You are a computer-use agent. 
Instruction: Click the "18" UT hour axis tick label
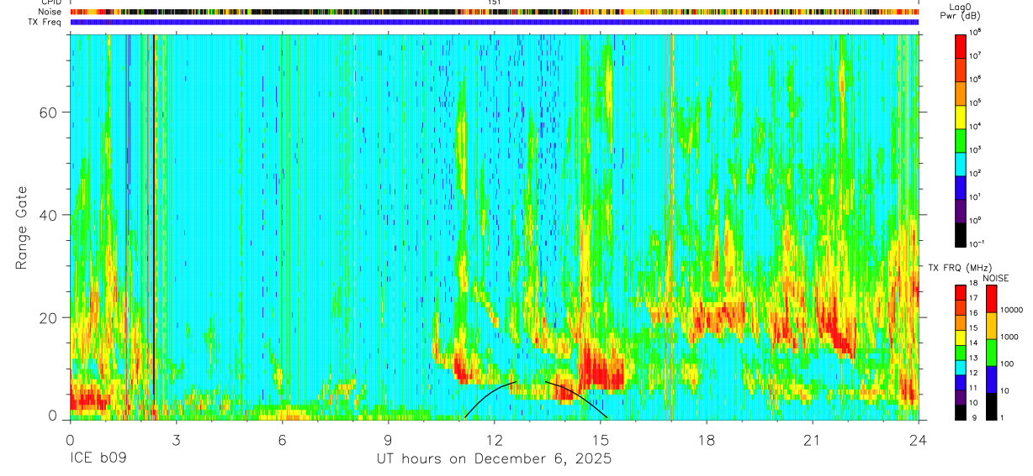(707, 440)
